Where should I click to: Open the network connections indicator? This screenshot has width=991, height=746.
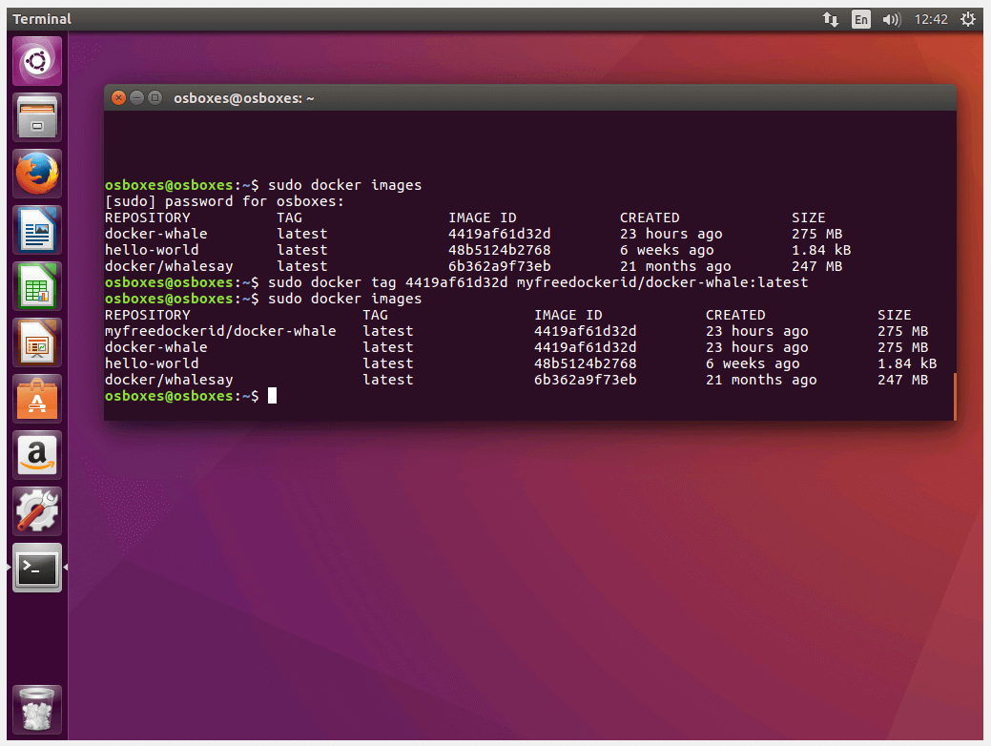pyautogui.click(x=831, y=20)
